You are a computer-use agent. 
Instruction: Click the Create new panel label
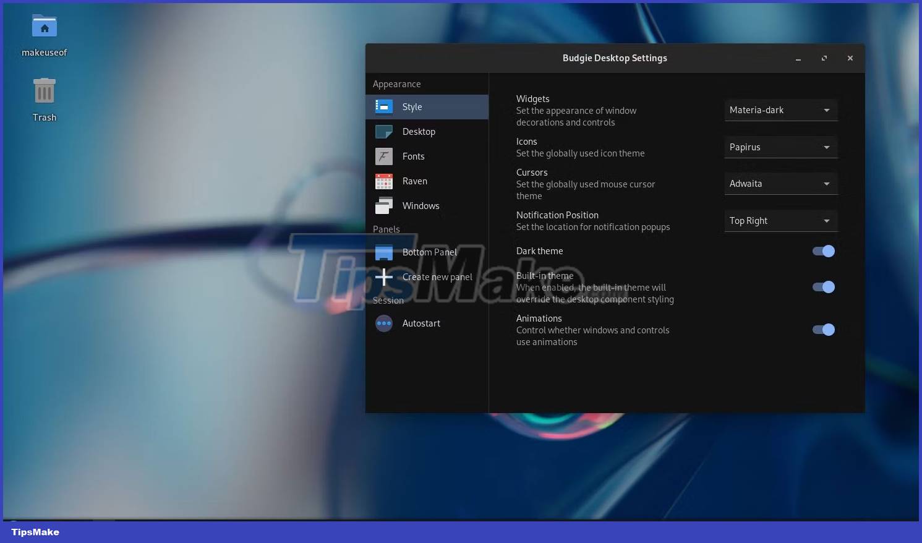tap(437, 277)
